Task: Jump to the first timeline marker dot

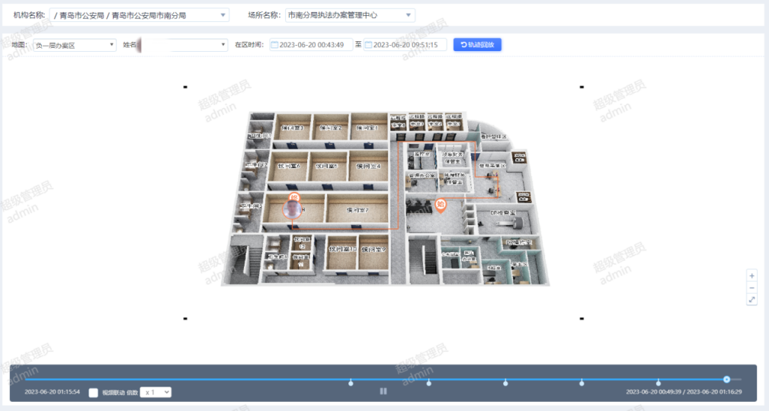Action: pos(351,383)
